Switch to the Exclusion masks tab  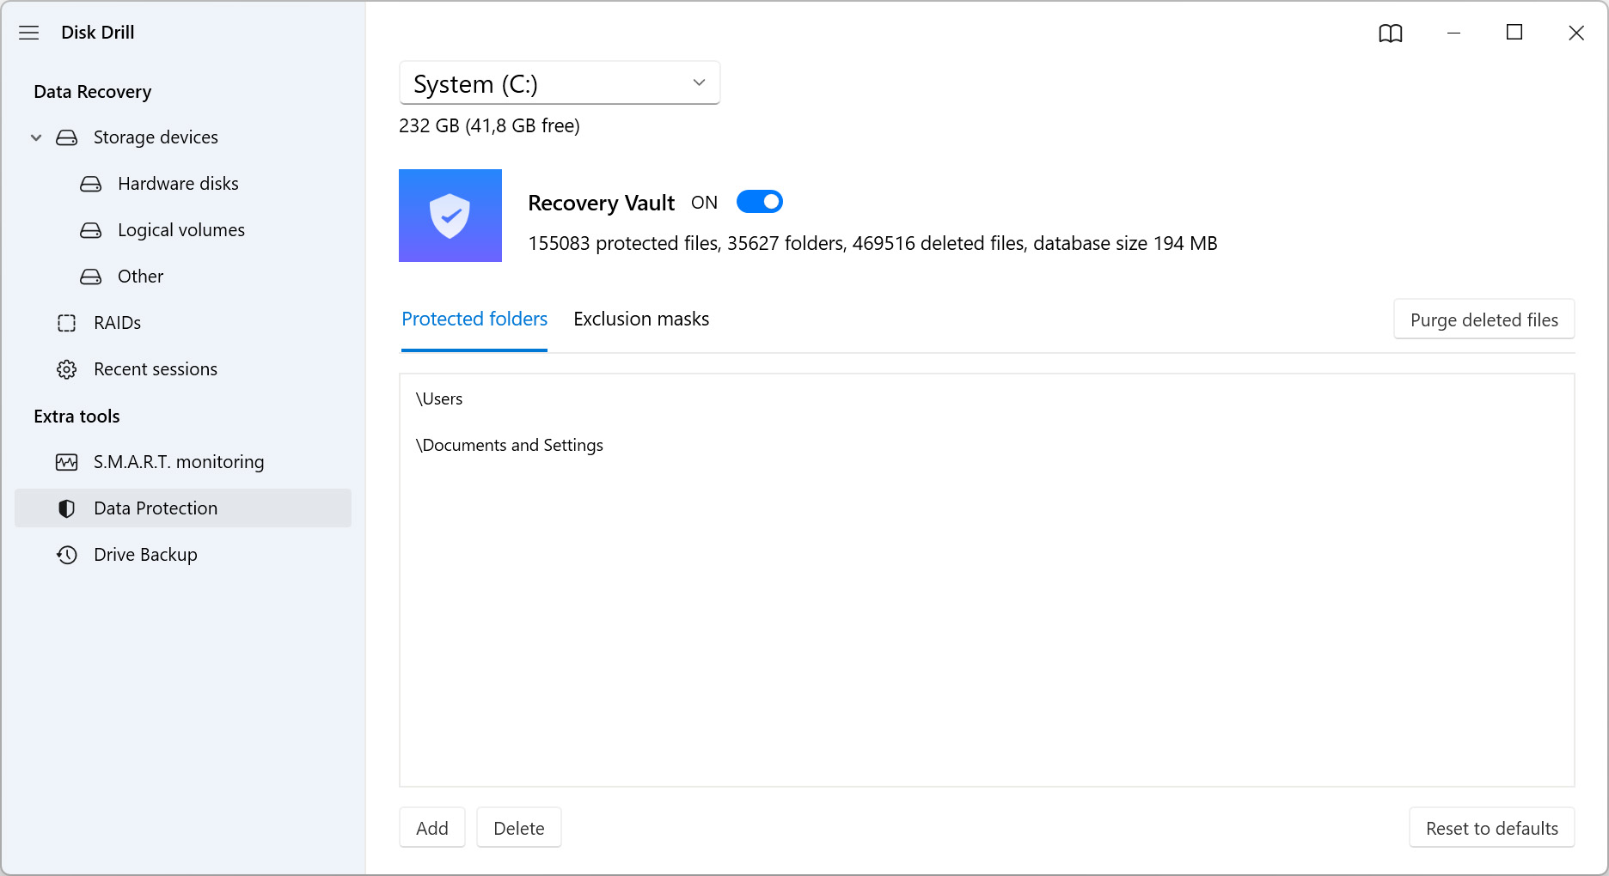[x=641, y=319]
